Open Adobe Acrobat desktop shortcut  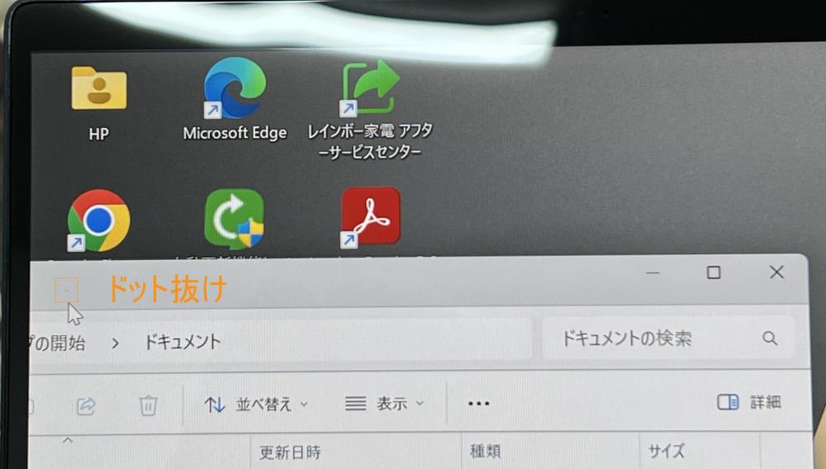(x=370, y=216)
